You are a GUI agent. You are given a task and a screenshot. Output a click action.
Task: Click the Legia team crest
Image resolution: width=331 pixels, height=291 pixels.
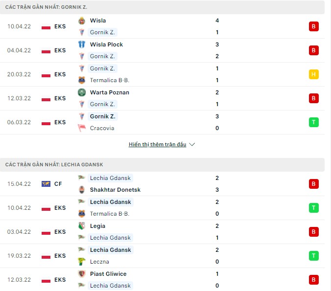82,226
